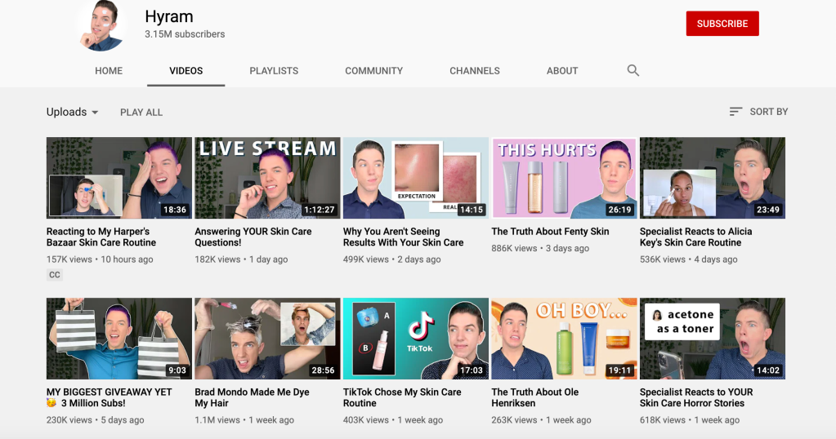Click '263K views • 1 week ago' text

coord(541,420)
